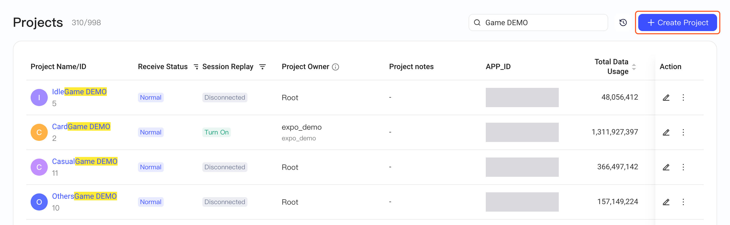Open the Receive Status filter icon

tap(196, 67)
